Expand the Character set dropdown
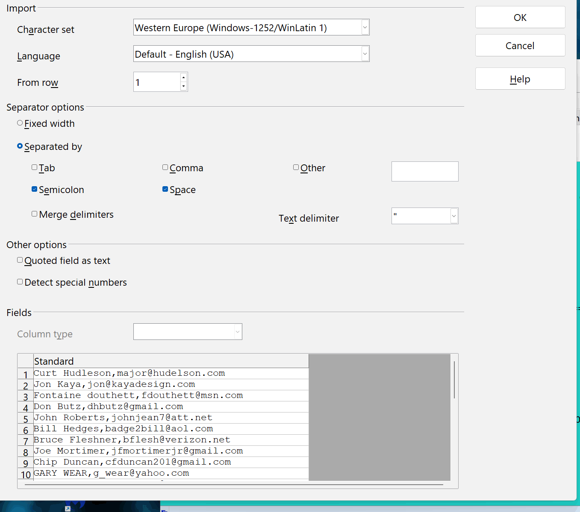The width and height of the screenshot is (580, 512). tap(365, 28)
